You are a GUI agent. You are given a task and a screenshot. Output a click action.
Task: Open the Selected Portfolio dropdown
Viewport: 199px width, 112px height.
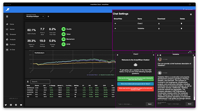(35, 16)
